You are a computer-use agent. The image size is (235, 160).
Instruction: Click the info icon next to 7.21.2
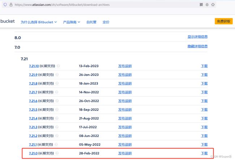pyautogui.click(x=57, y=136)
